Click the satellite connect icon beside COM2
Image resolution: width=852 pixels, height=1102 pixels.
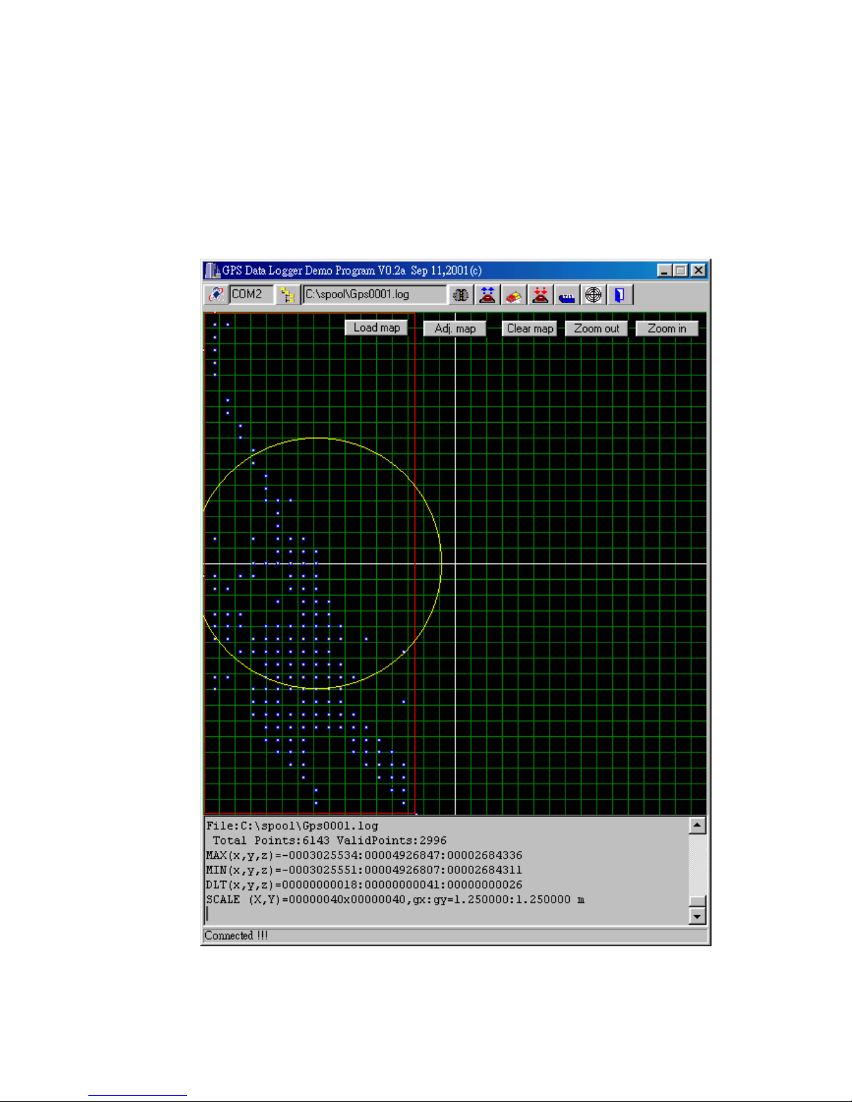(216, 294)
